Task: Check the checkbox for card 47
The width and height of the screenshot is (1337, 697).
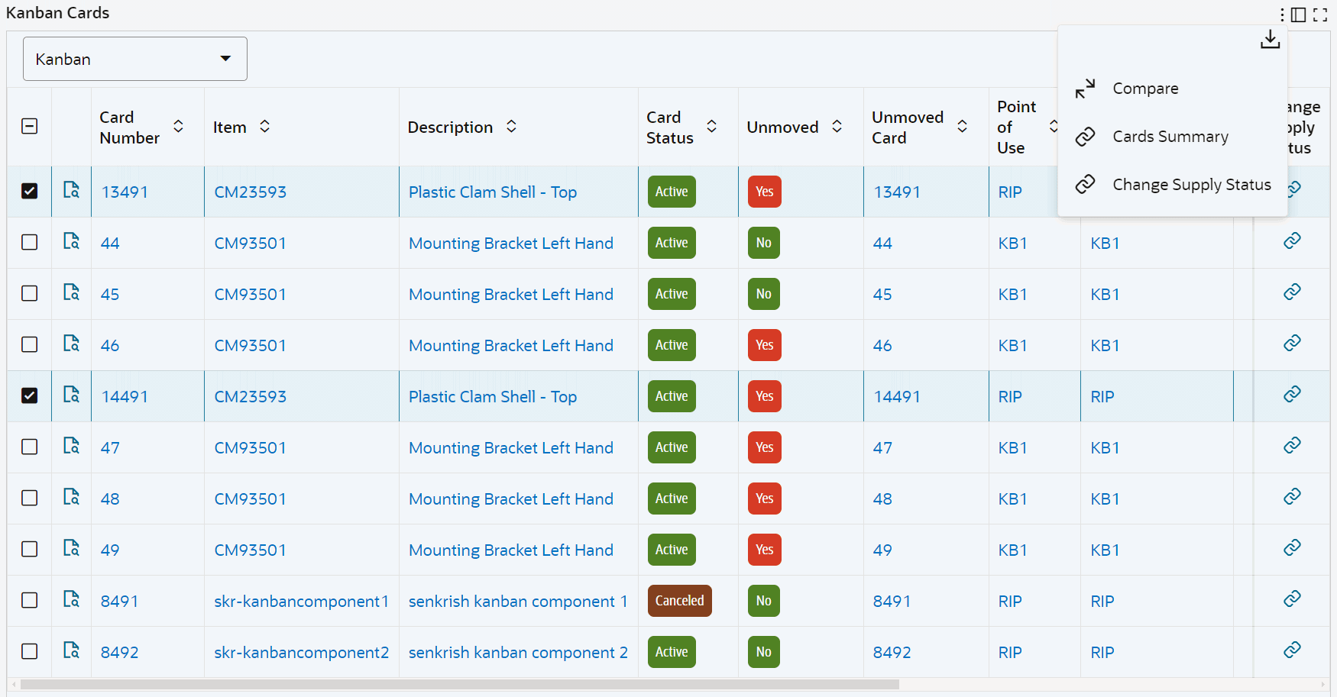Action: tap(30, 447)
